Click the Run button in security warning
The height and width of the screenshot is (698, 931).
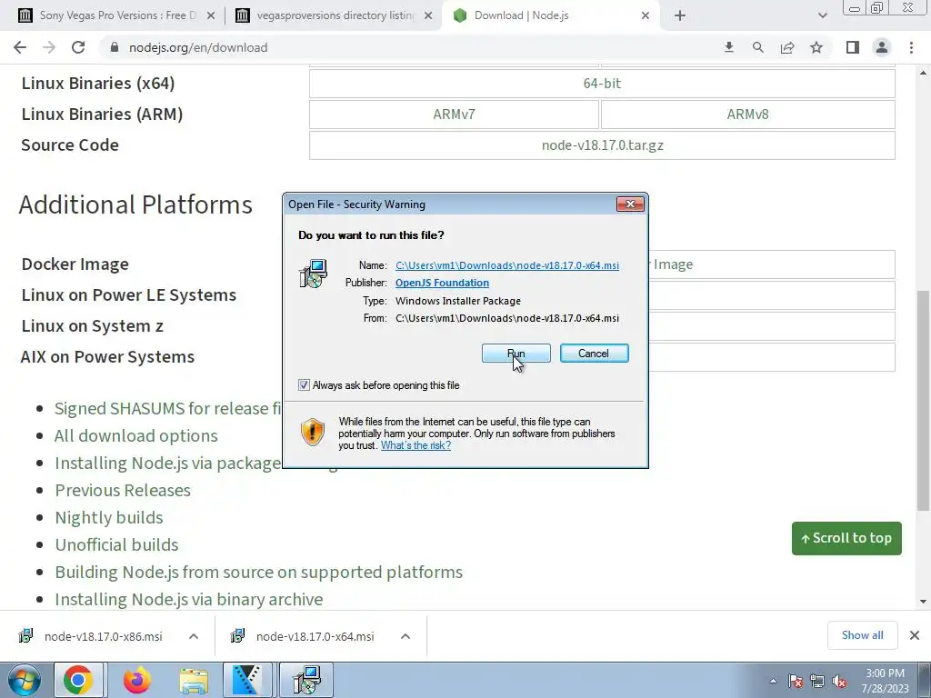coord(516,354)
